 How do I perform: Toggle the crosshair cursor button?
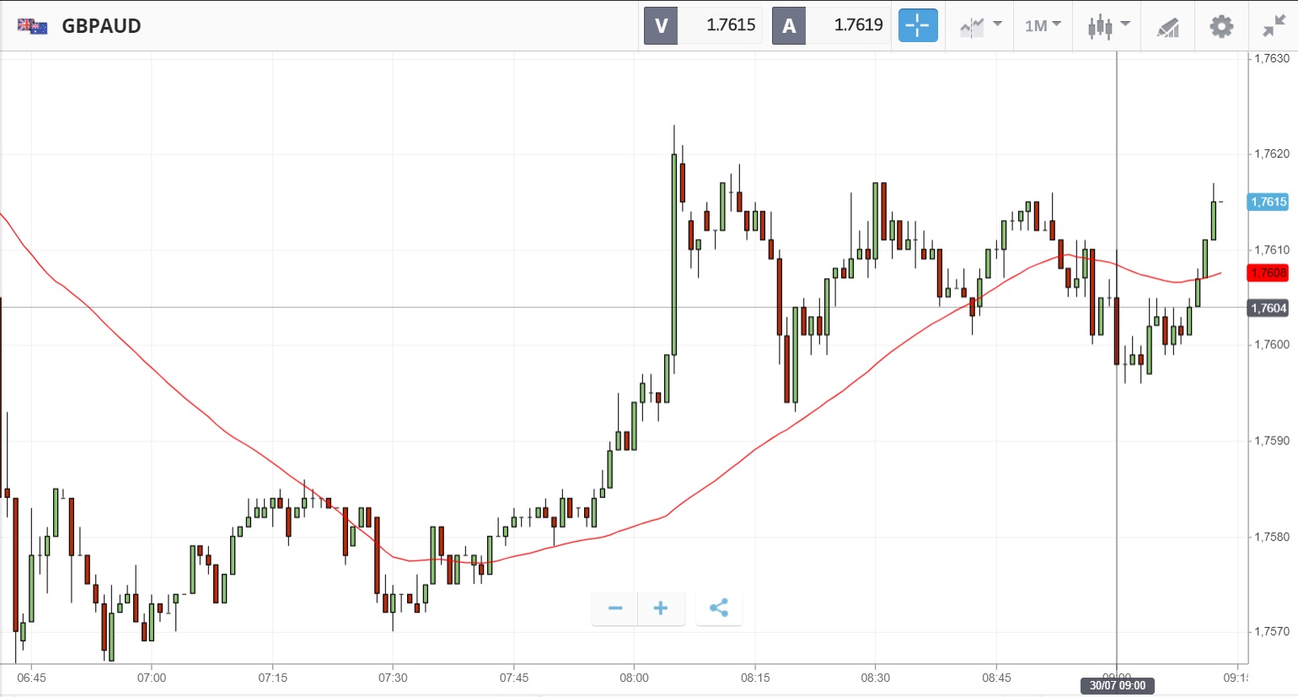(917, 25)
